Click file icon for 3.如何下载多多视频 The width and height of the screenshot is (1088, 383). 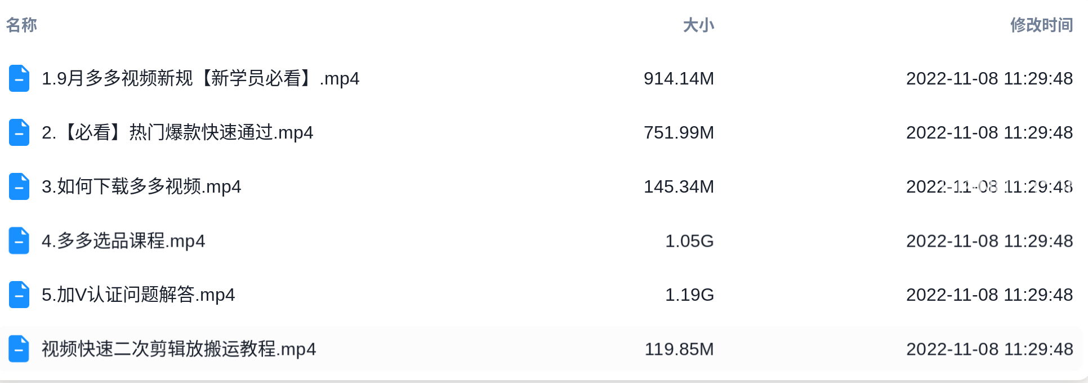coord(19,186)
